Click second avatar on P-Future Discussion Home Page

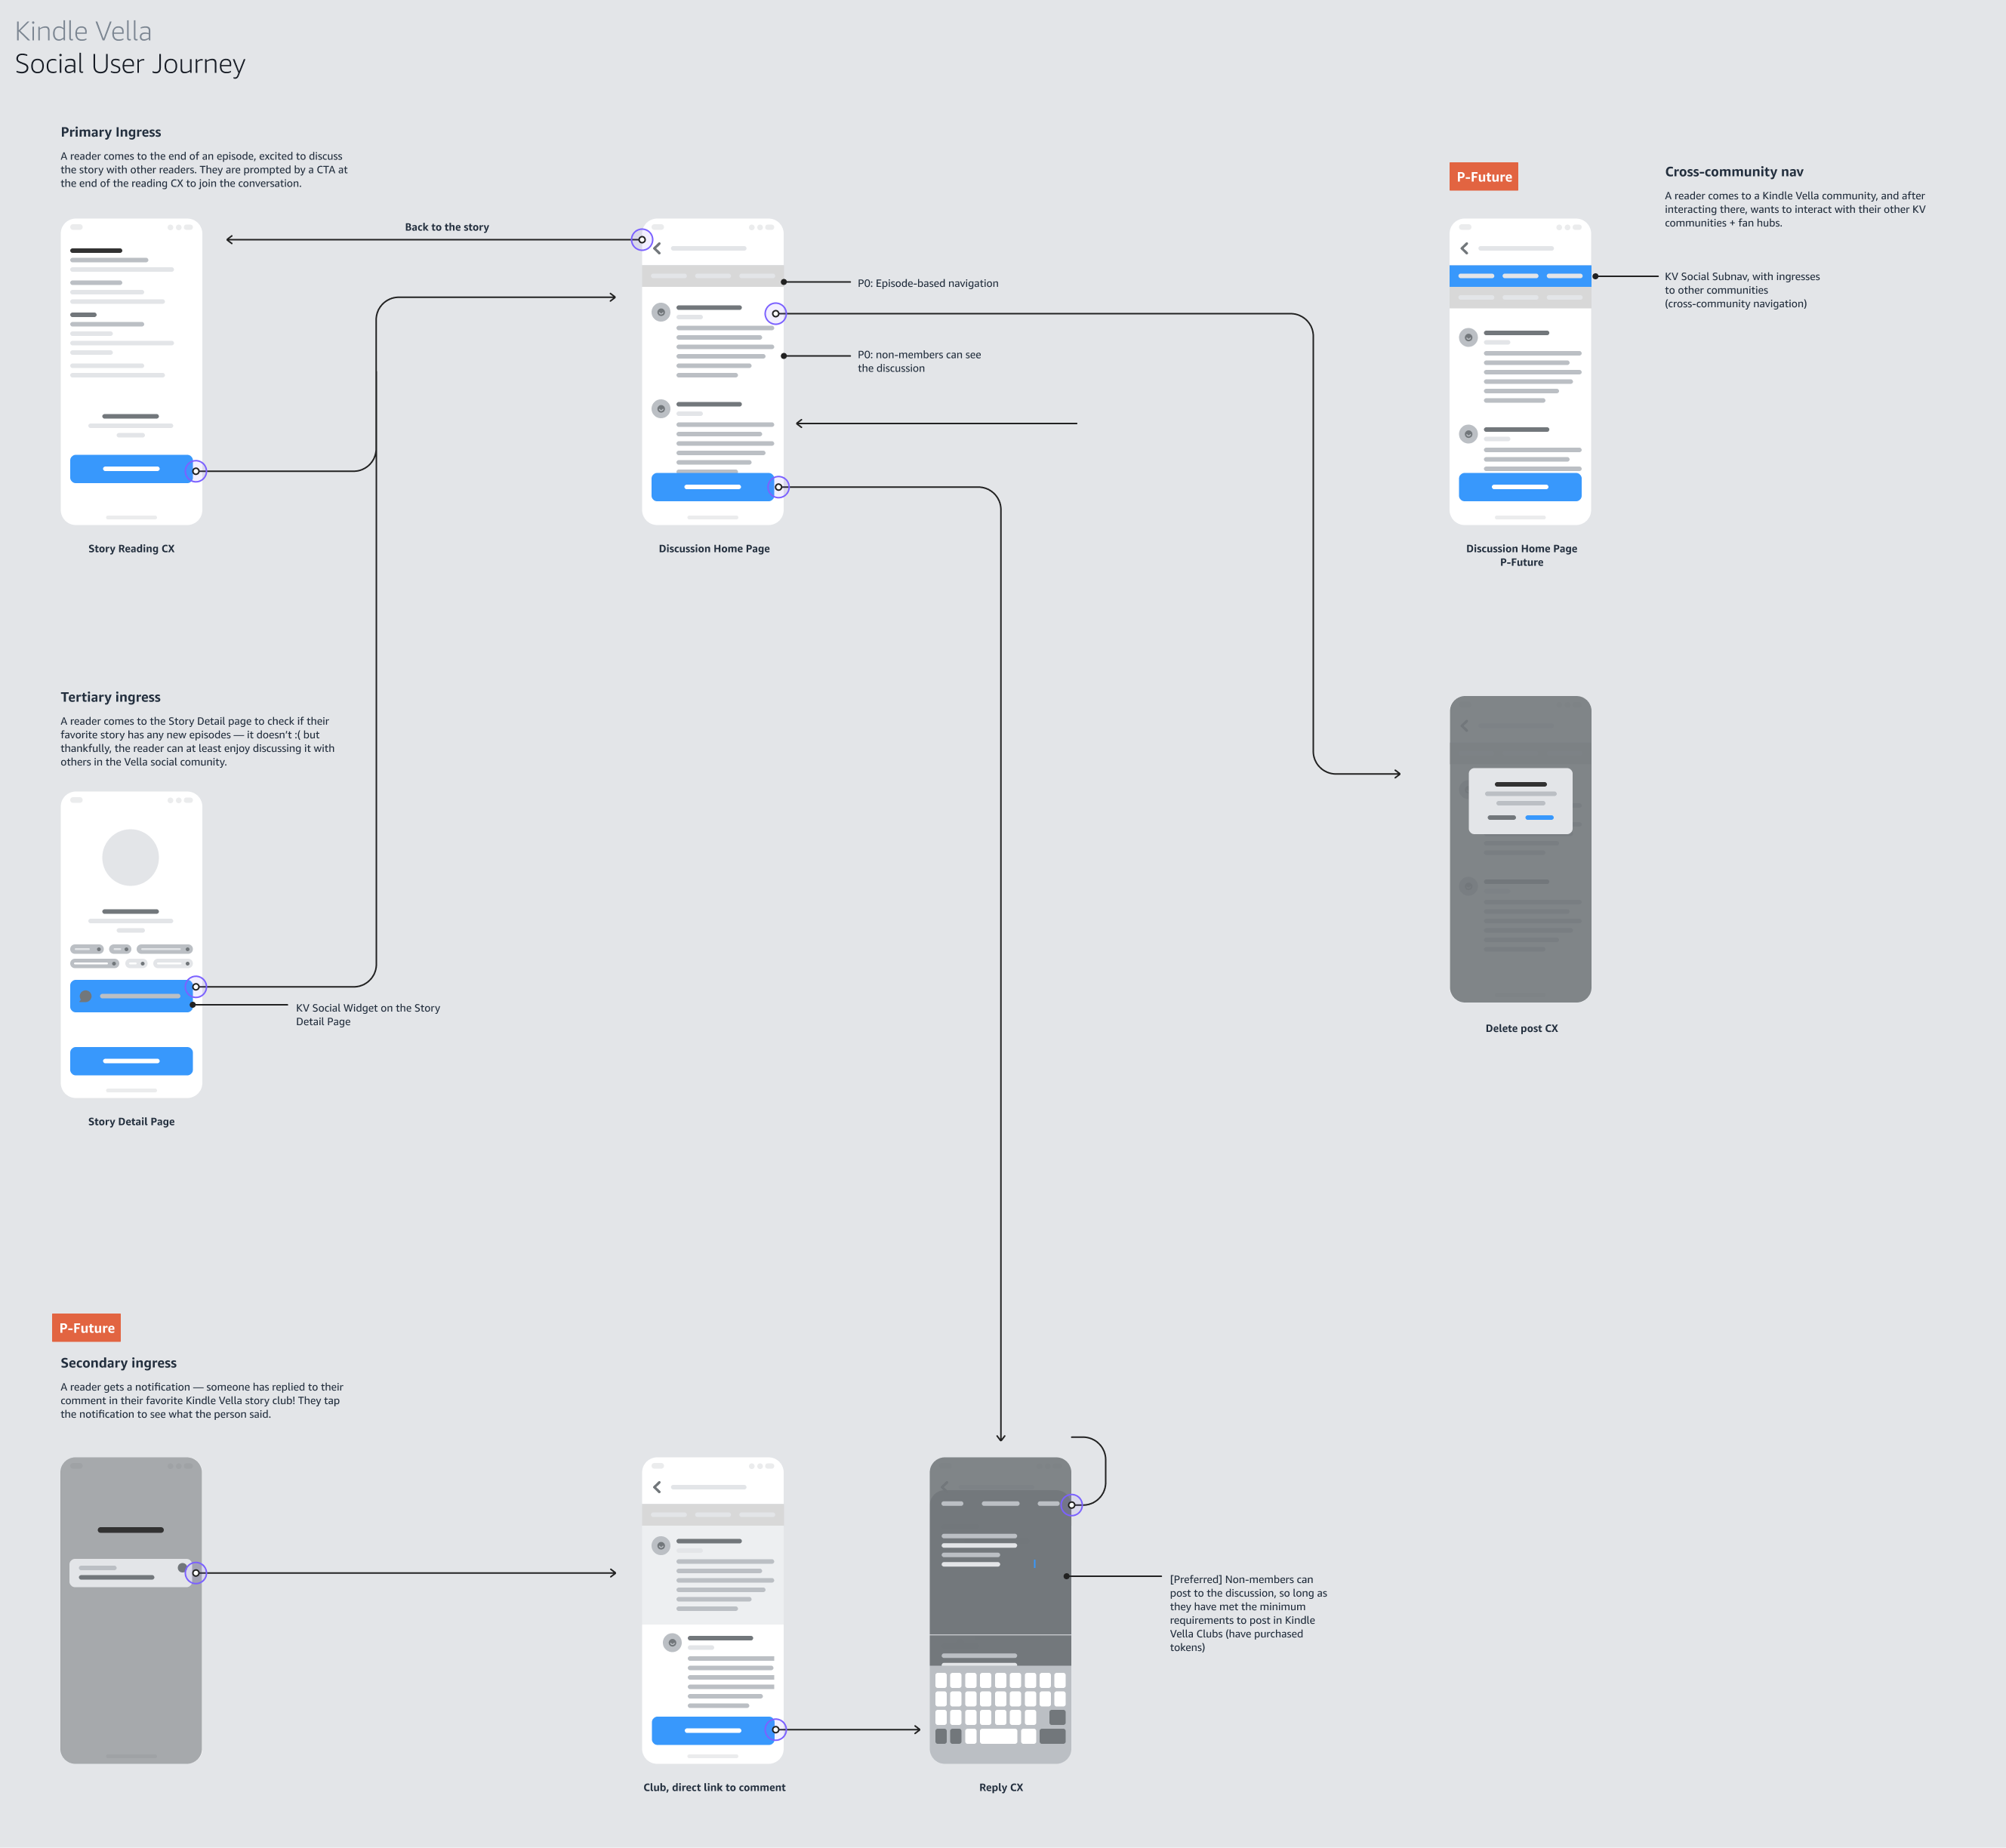1468,434
